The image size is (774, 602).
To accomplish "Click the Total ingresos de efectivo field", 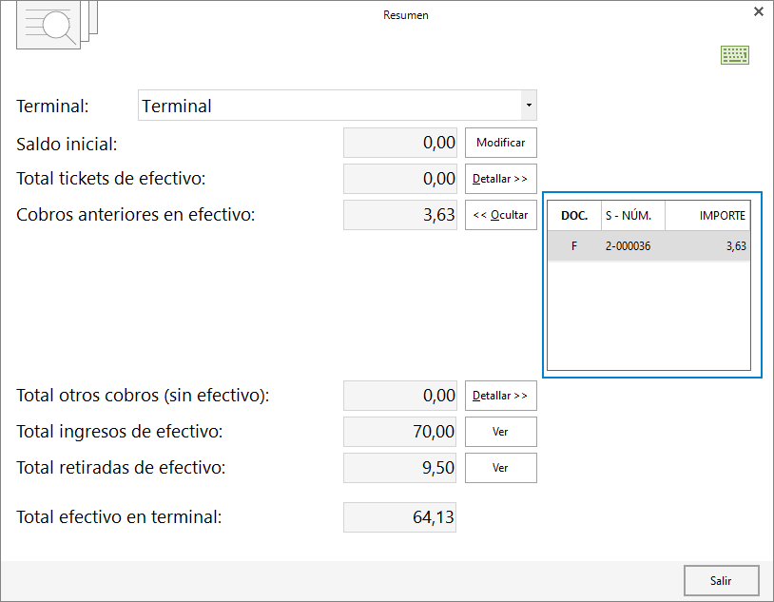I will (x=399, y=432).
